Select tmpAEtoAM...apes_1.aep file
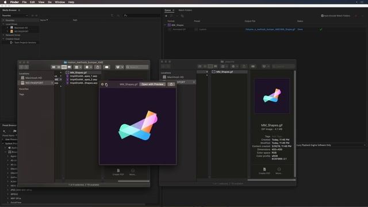 tap(83, 76)
